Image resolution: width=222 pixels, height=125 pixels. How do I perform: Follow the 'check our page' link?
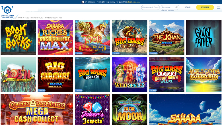click(133, 2)
